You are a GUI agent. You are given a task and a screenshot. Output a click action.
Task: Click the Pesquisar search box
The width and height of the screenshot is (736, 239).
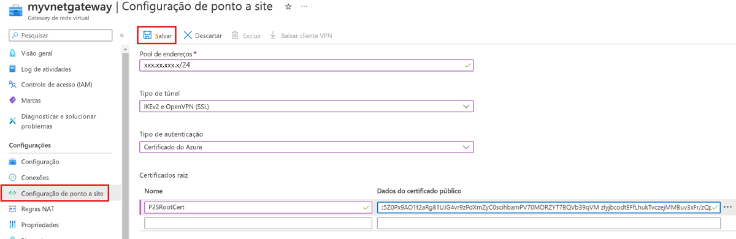coord(61,36)
